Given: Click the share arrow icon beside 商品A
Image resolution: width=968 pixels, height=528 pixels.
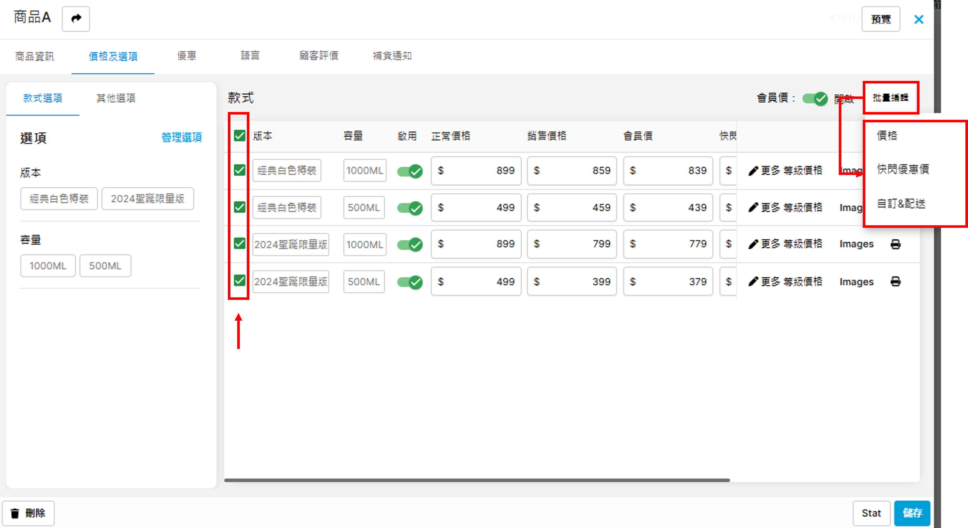Looking at the screenshot, I should point(76,18).
